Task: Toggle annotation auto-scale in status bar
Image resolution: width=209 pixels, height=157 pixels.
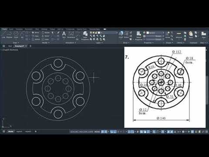Action: (172, 132)
